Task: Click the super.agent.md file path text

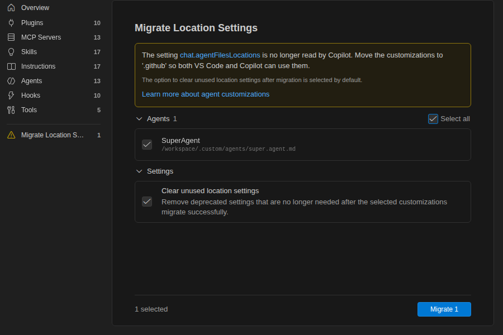Action: click(x=229, y=149)
